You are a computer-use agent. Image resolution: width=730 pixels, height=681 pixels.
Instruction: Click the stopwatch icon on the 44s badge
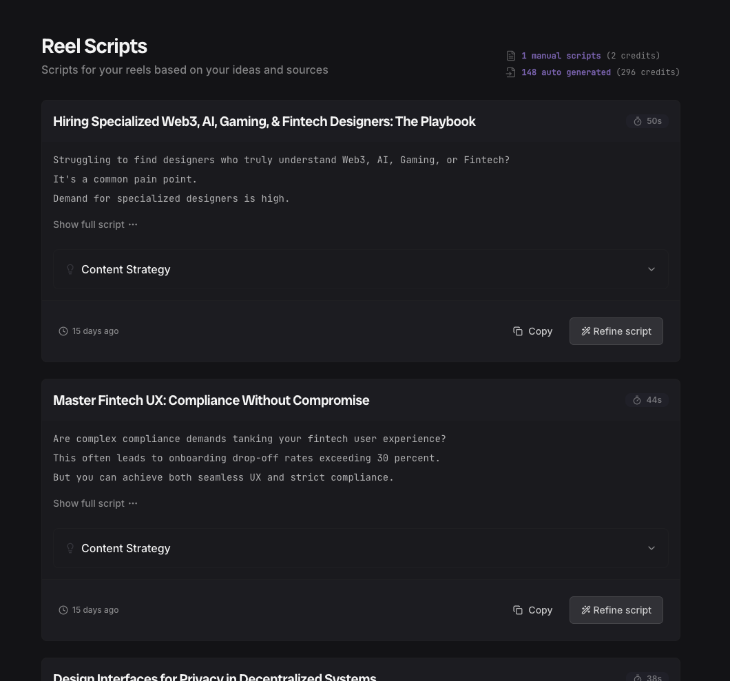(637, 400)
